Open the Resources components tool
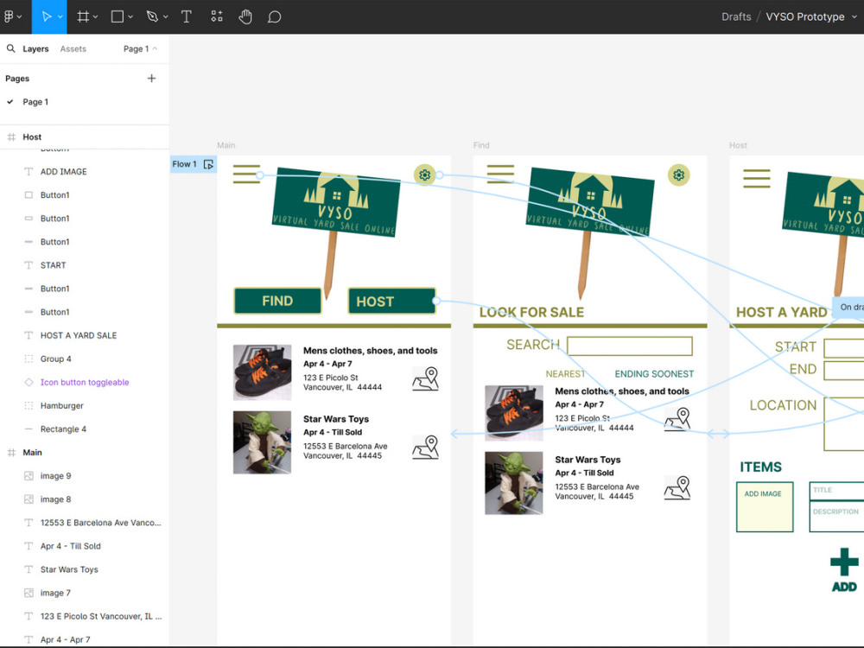This screenshot has width=864, height=648. [217, 16]
